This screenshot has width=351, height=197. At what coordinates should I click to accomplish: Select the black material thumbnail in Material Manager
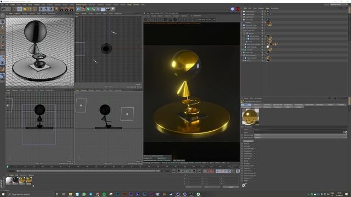15,180
